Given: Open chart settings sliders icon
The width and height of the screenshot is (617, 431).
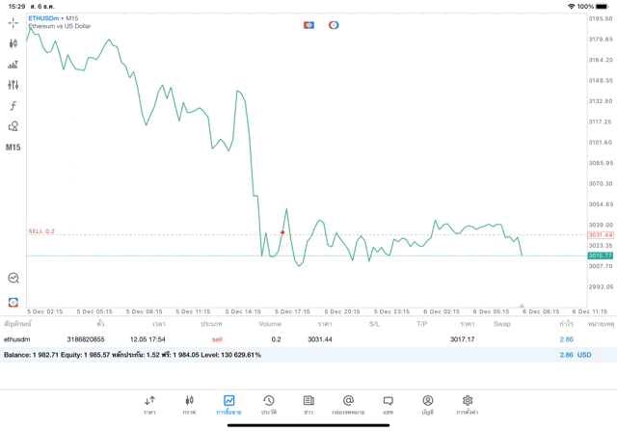Looking at the screenshot, I should point(13,85).
